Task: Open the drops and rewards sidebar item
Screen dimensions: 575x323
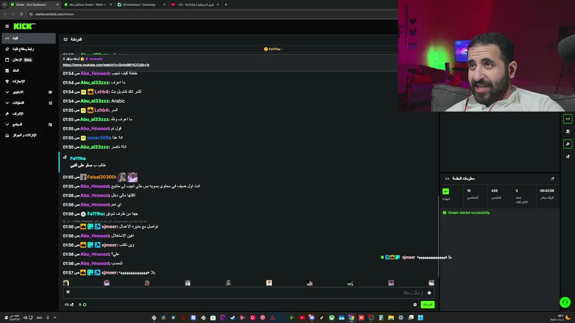Action: [29, 135]
